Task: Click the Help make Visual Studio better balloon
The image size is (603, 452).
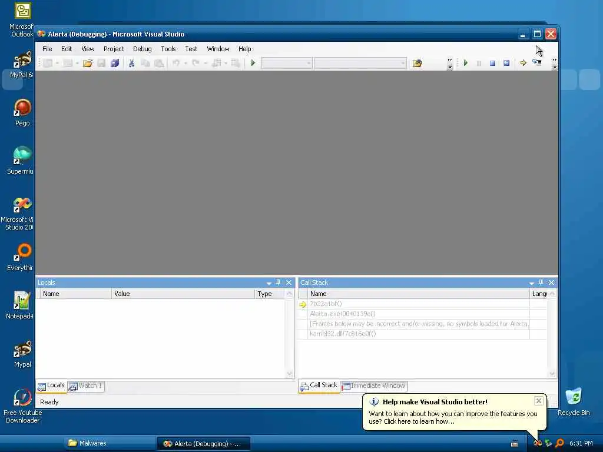Action: [x=453, y=412]
